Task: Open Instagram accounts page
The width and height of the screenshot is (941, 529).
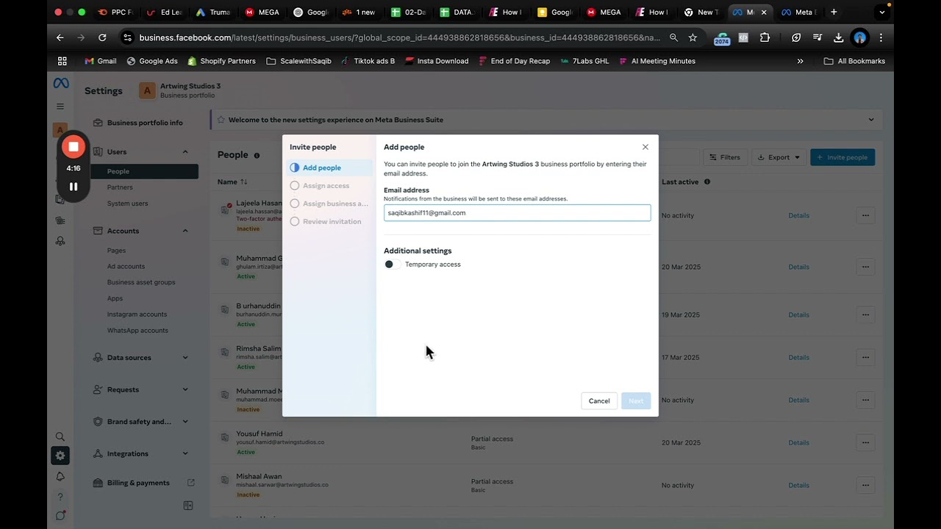Action: (x=137, y=314)
